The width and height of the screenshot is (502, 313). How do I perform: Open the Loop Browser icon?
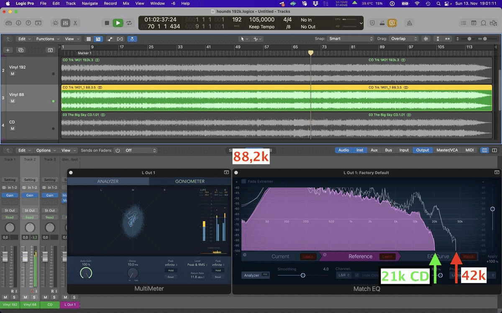pos(484,23)
